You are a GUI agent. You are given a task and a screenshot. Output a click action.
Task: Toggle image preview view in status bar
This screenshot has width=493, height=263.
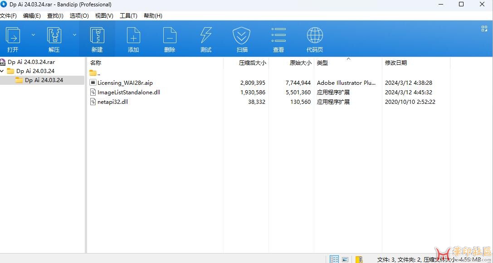[346, 259]
